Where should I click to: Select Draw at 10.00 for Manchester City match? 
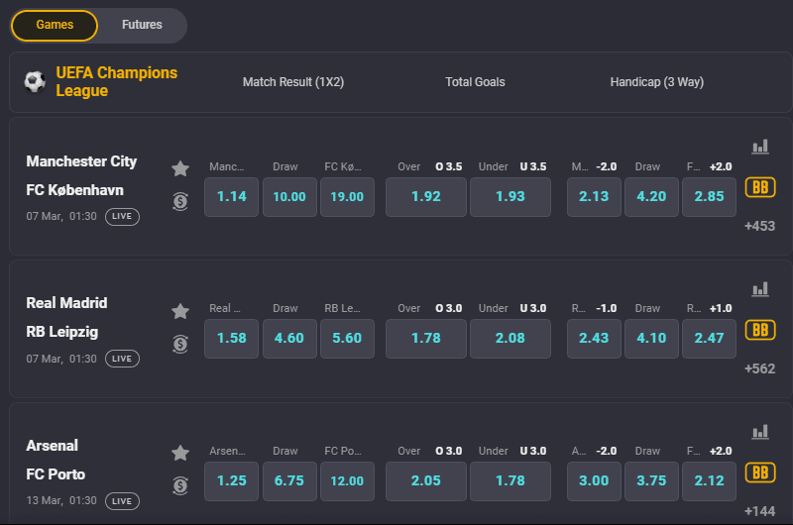click(289, 196)
